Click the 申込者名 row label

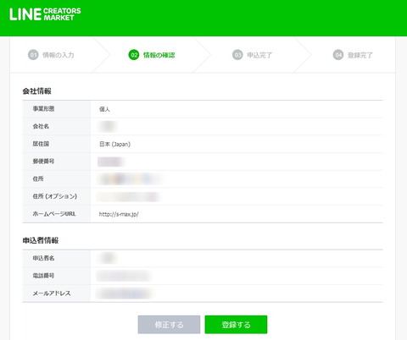(43, 258)
